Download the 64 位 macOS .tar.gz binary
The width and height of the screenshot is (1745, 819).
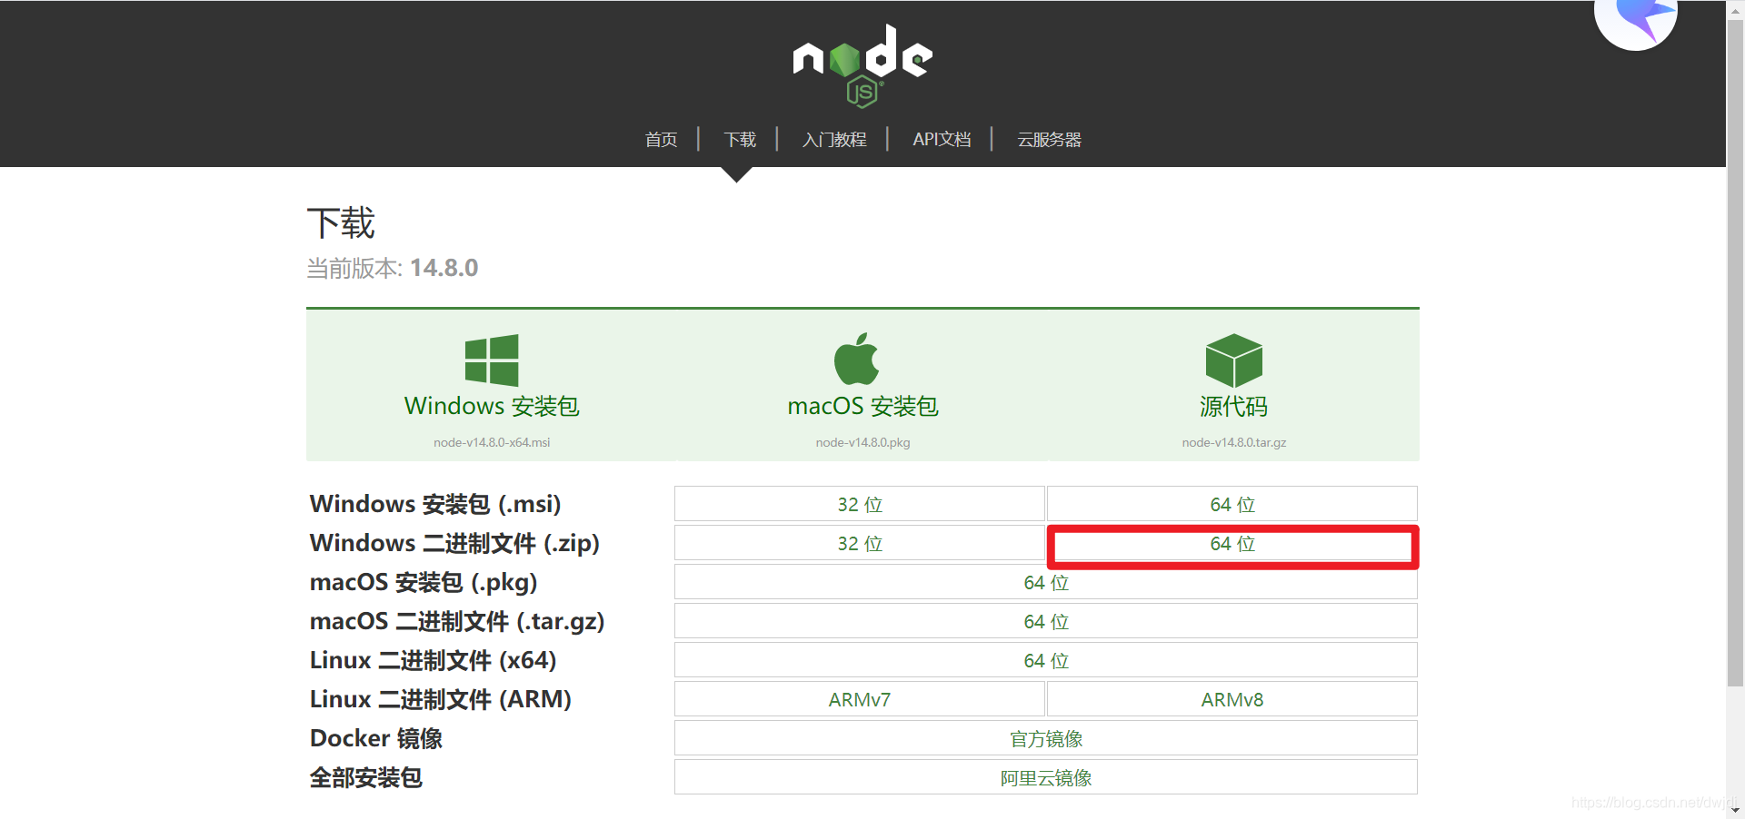1046,621
